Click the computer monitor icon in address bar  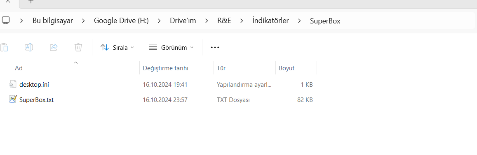coord(6,21)
